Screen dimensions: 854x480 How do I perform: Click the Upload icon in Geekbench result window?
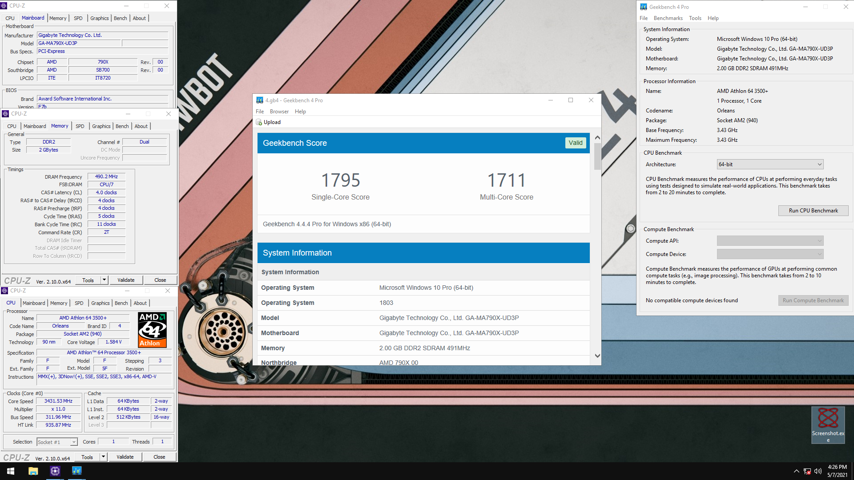tap(259, 122)
